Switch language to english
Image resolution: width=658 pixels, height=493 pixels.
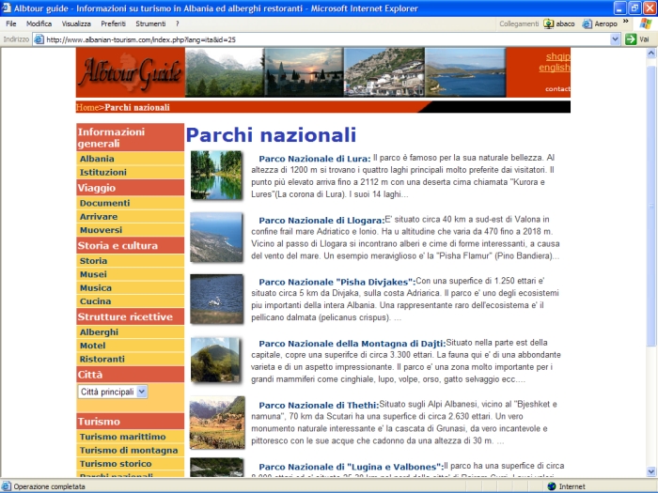(x=555, y=68)
